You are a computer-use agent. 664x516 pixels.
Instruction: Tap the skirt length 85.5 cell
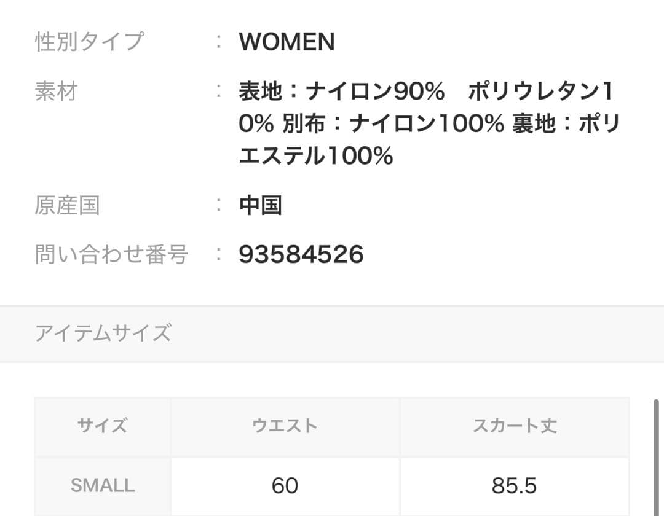click(x=514, y=485)
